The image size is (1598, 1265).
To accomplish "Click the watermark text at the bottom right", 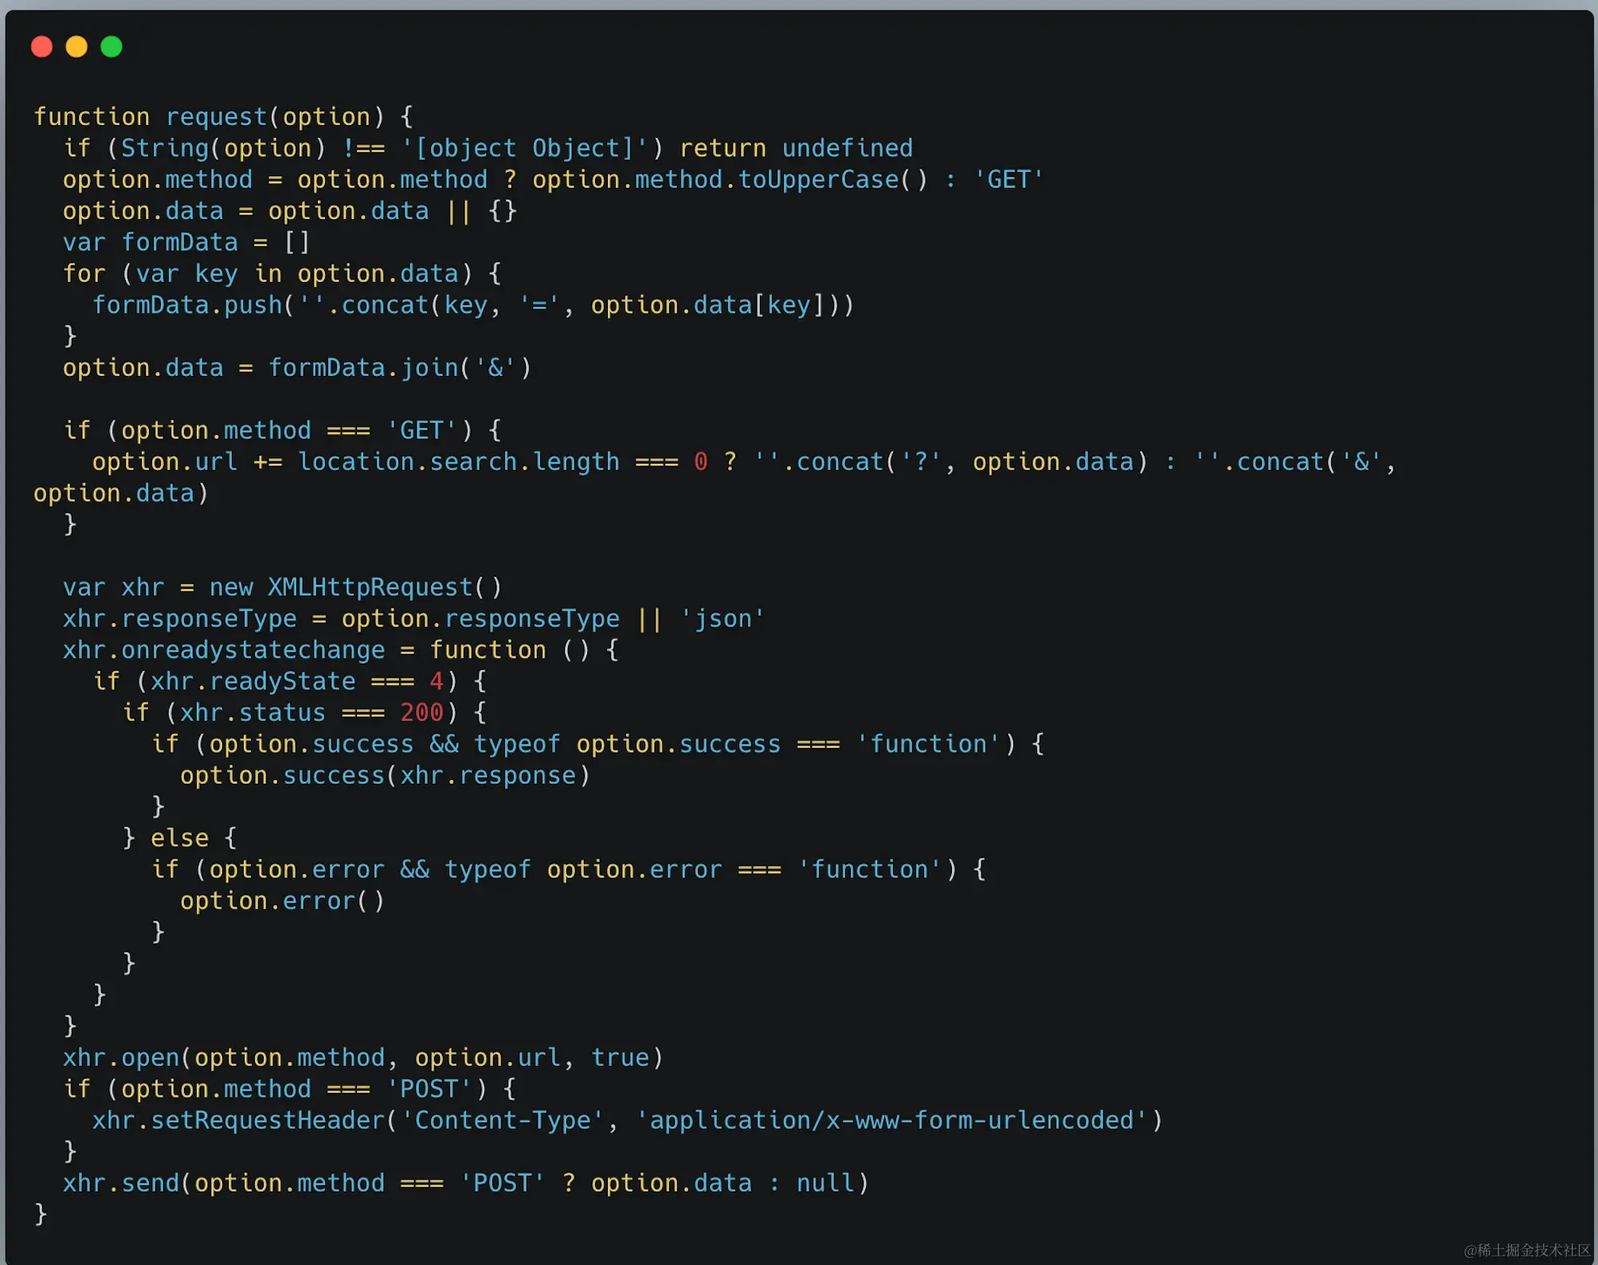I will click(x=1526, y=1250).
